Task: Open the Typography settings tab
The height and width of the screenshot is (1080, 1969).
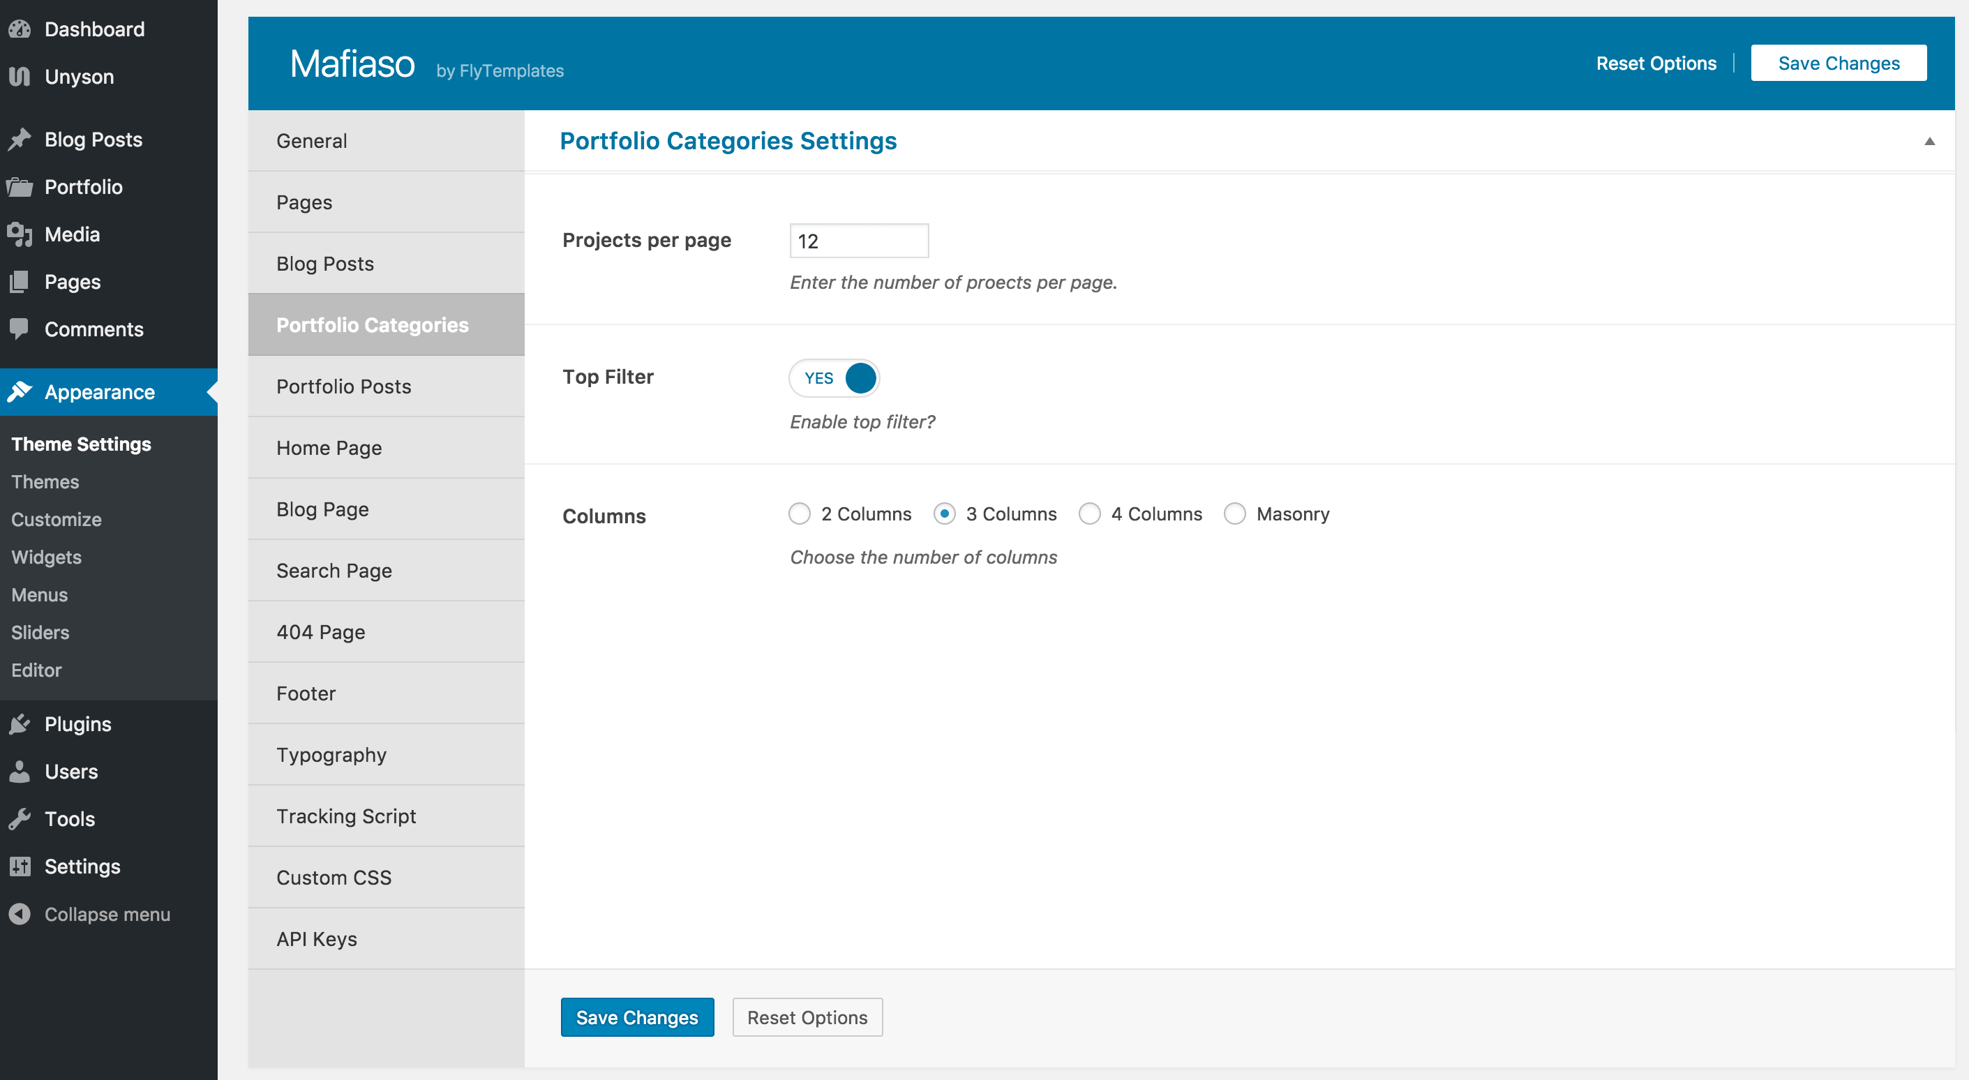Action: point(331,755)
